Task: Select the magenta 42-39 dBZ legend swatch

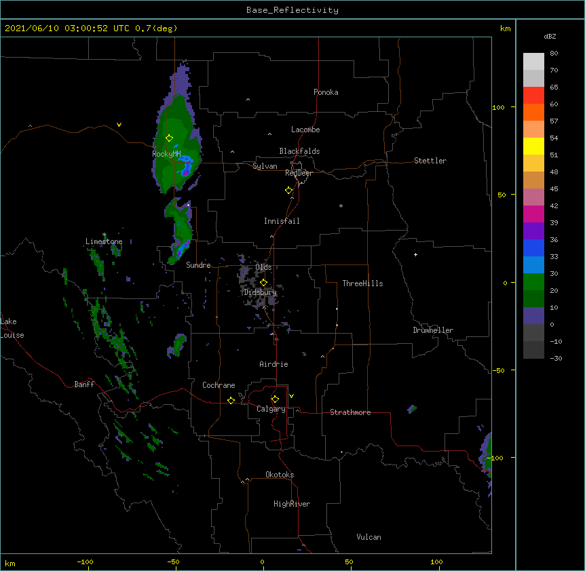Action: (533, 214)
